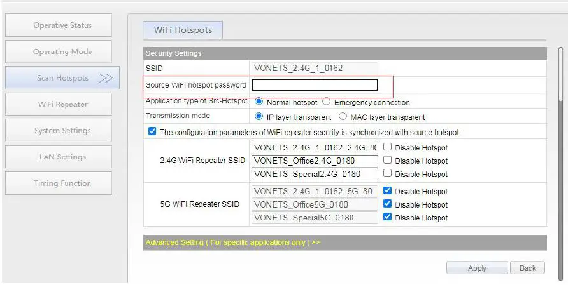Open LAN Settings in the sidebar
This screenshot has width=568, height=285.
coord(59,157)
